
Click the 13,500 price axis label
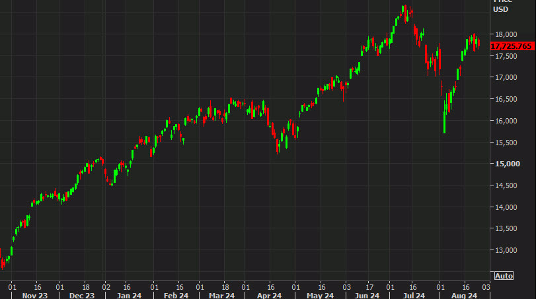(506, 228)
